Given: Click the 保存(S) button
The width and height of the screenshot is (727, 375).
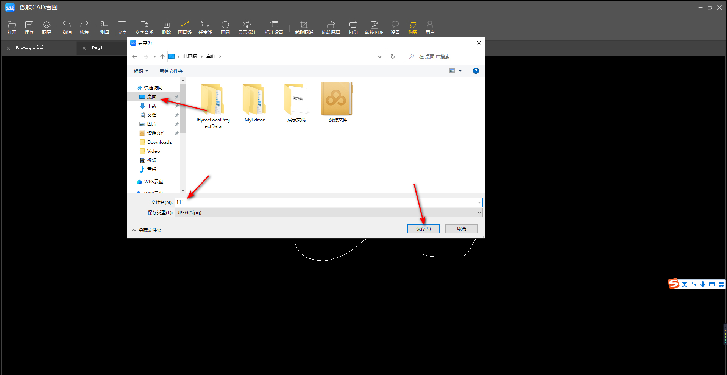Looking at the screenshot, I should coord(423,229).
